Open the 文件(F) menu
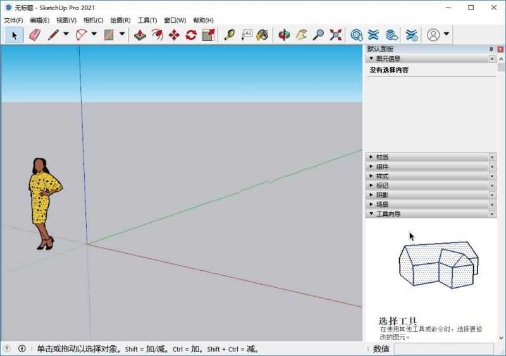 click(13, 20)
